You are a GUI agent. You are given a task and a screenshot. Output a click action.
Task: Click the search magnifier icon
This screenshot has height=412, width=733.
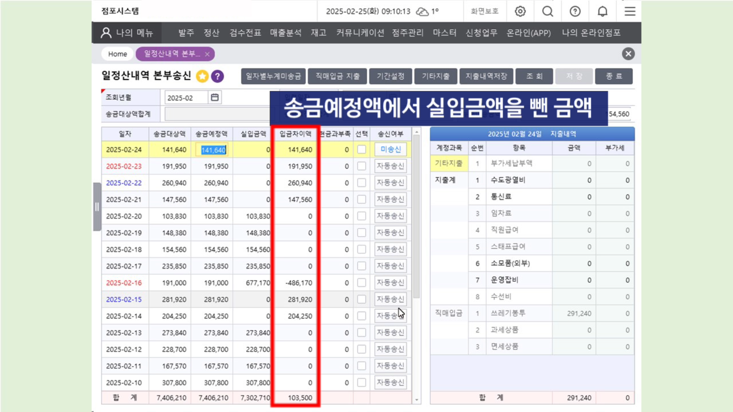coord(547,11)
